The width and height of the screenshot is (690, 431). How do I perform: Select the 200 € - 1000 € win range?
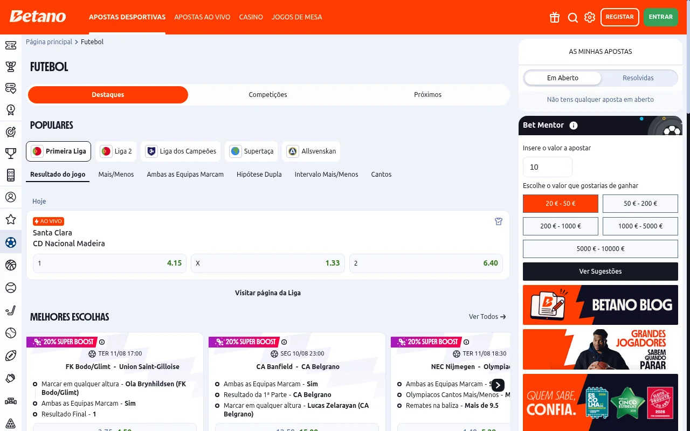(561, 226)
